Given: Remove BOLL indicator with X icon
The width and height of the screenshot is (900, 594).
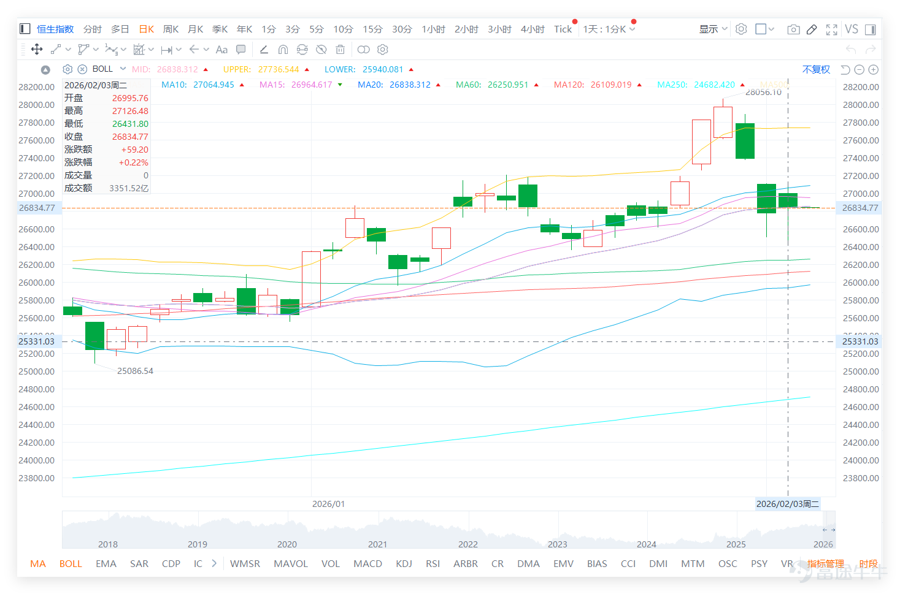Looking at the screenshot, I should pyautogui.click(x=82, y=69).
